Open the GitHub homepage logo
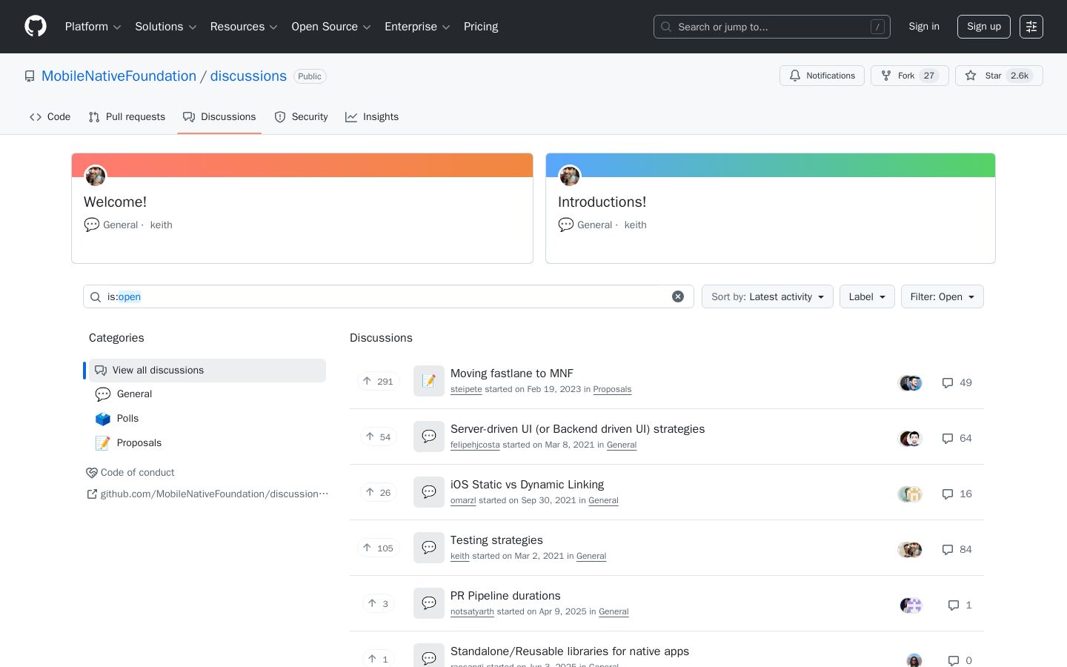 coord(36,27)
